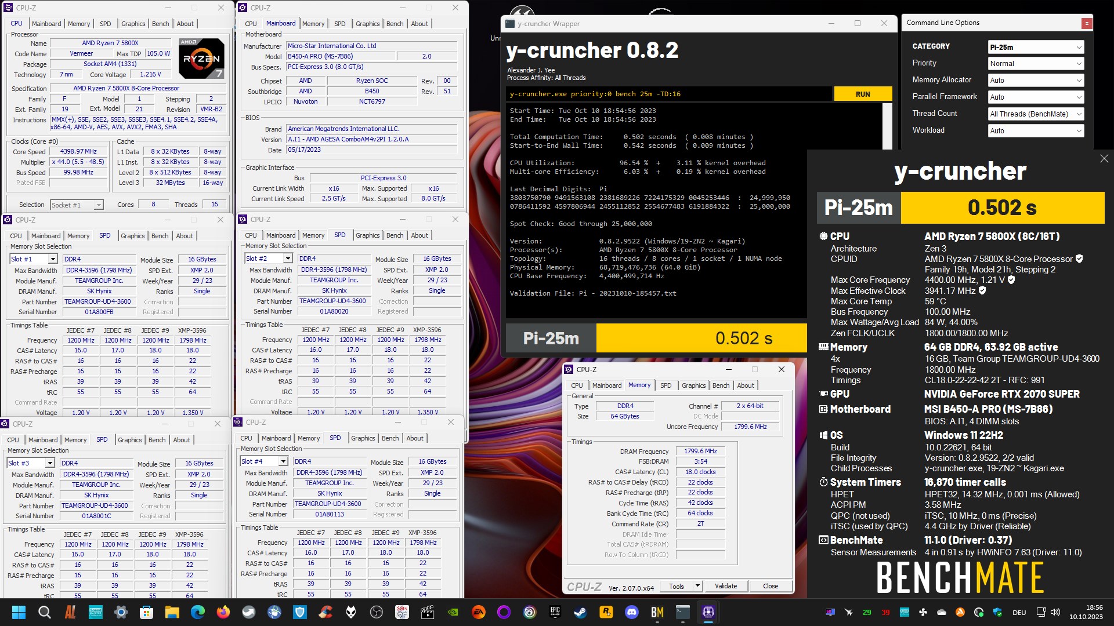Open OBS Studio from taskbar
The image size is (1114, 626).
[x=377, y=612]
